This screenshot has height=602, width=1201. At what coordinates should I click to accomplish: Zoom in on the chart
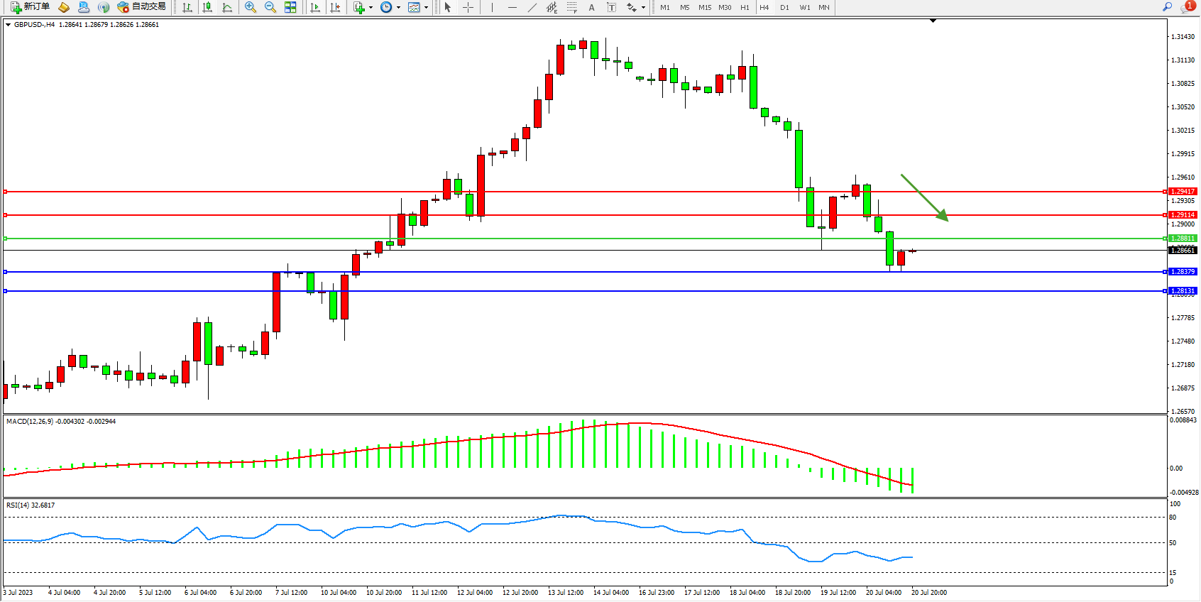coord(250,7)
